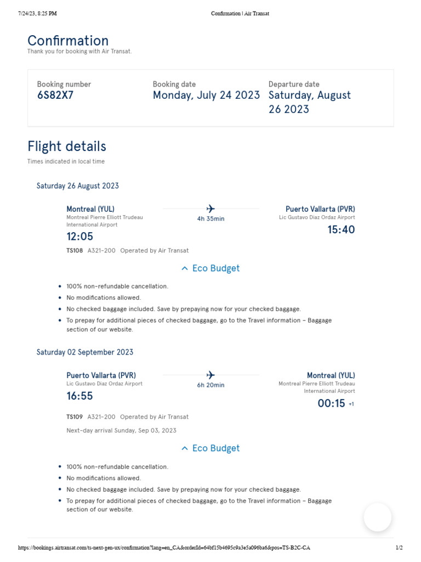421x562 pixels.
Task: Click the Confirmation page heading
Action: (68, 41)
